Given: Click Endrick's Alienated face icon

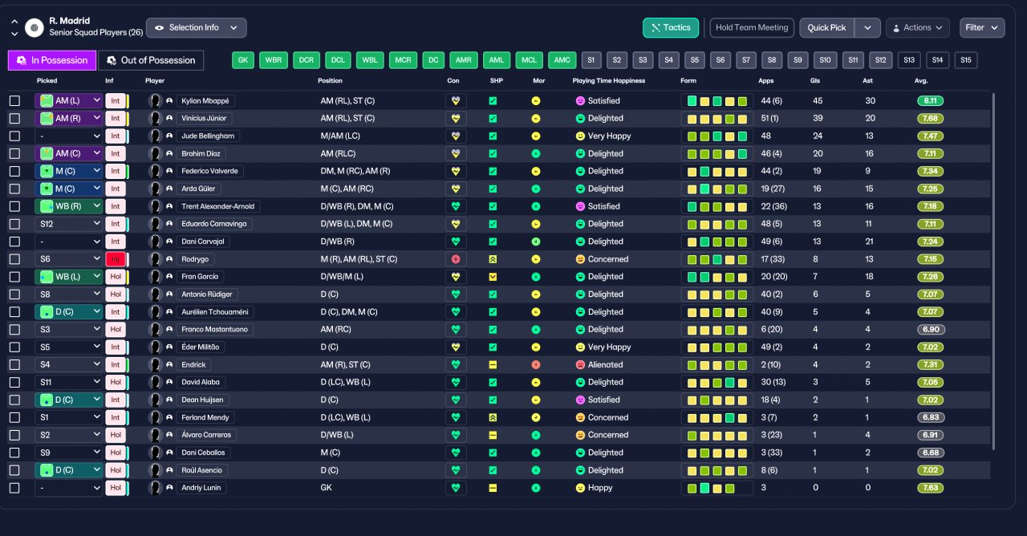Looking at the screenshot, I should pyautogui.click(x=580, y=365).
